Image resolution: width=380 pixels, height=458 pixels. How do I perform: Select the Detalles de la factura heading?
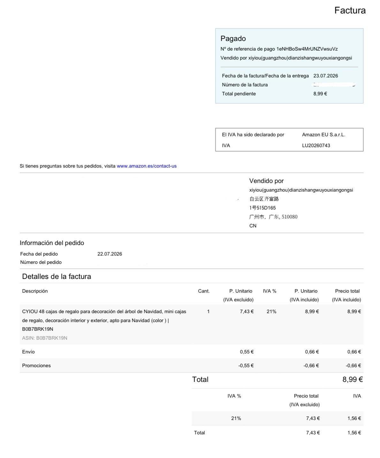coord(57,277)
